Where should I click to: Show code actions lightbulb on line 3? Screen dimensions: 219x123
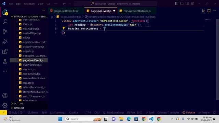tap(64, 28)
